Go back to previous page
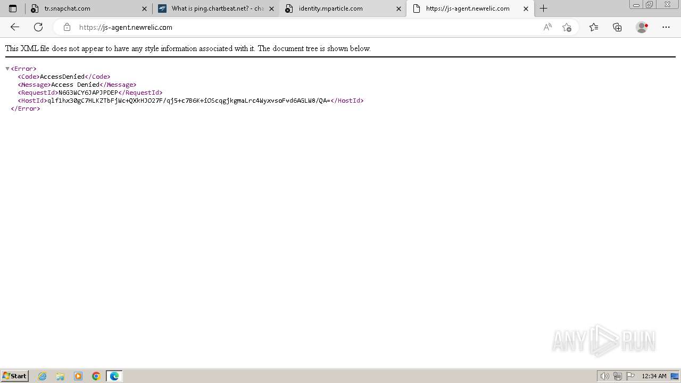 pyautogui.click(x=15, y=27)
